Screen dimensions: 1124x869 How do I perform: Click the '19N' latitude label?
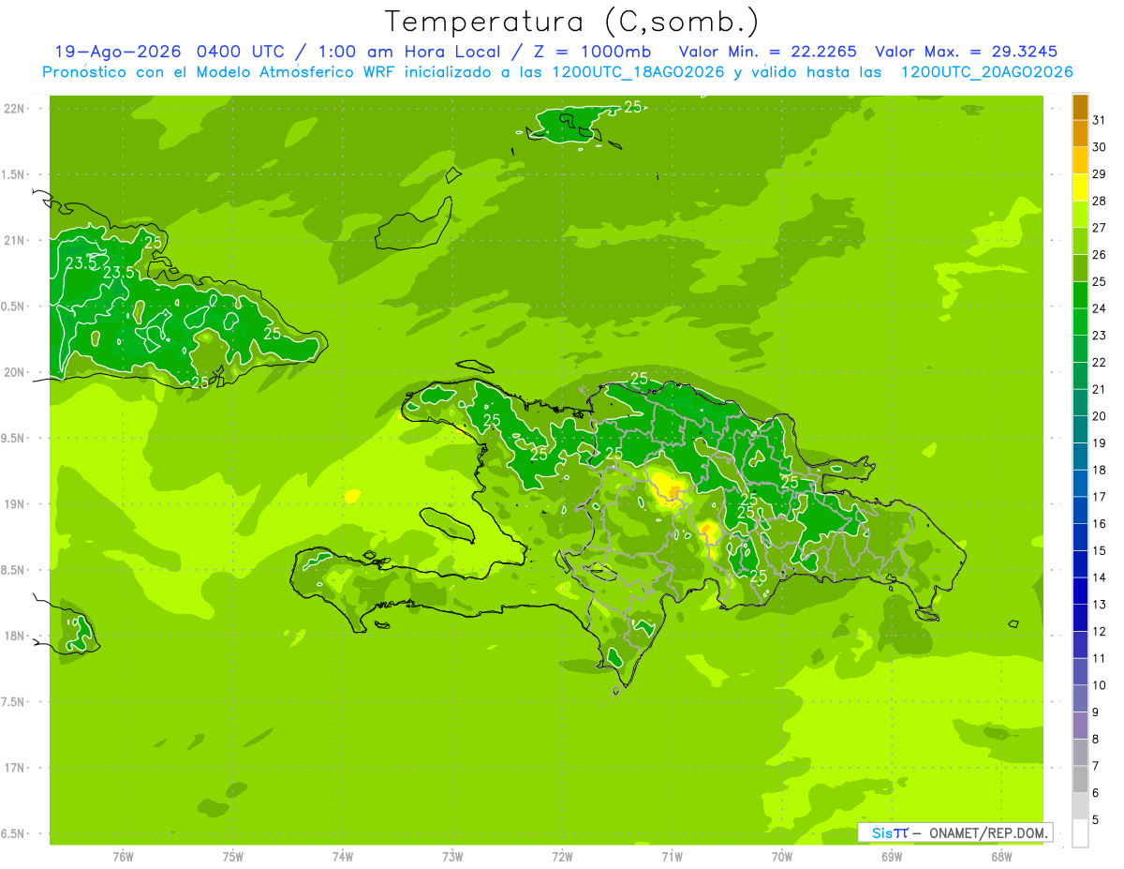14,504
